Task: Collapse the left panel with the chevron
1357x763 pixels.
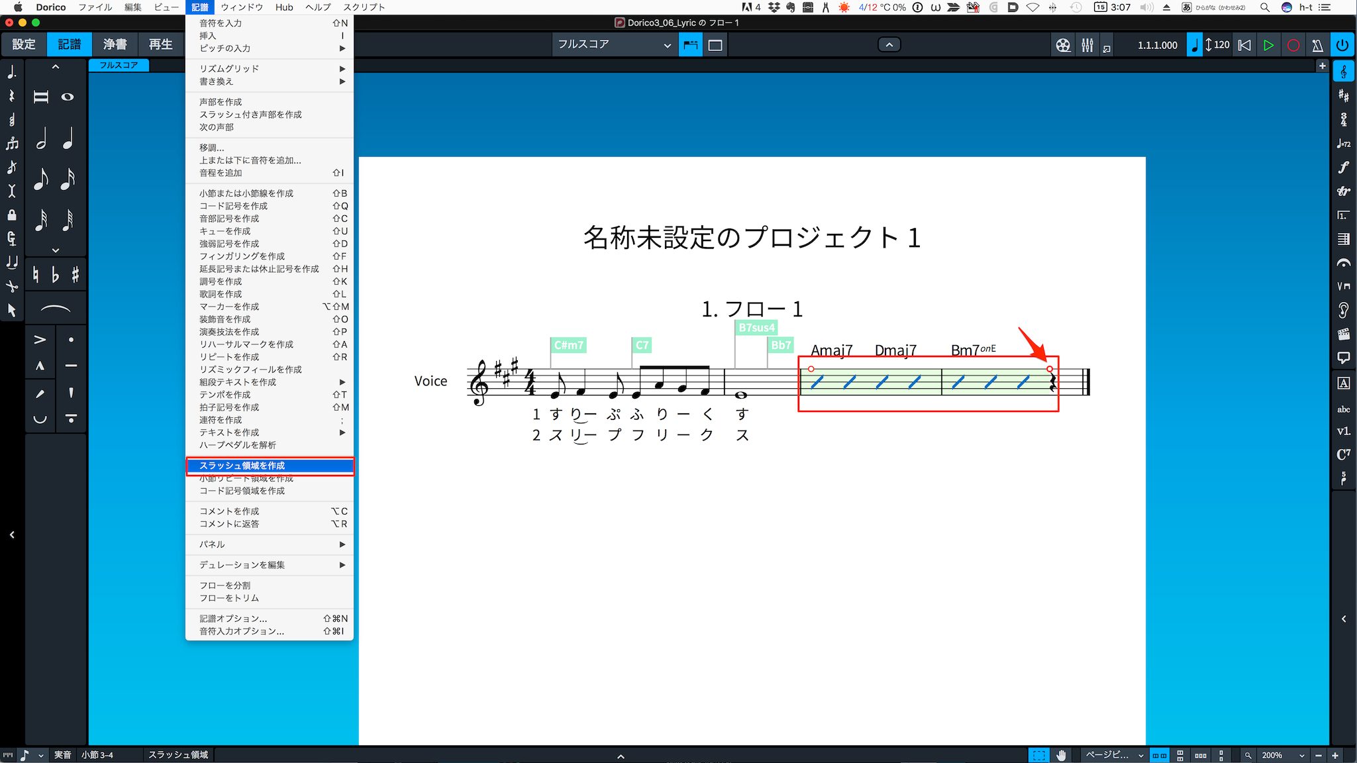Action: (12, 534)
